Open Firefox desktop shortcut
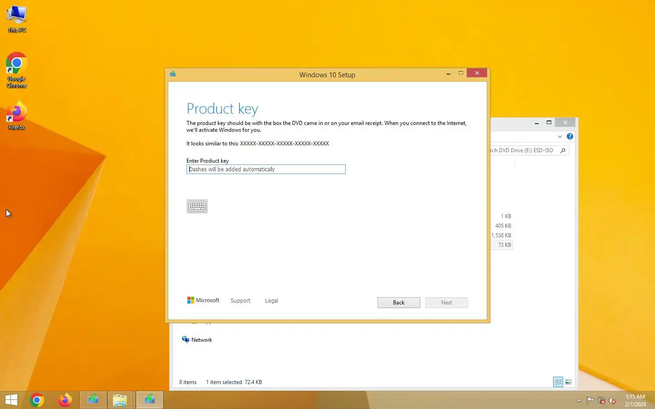 [x=16, y=116]
